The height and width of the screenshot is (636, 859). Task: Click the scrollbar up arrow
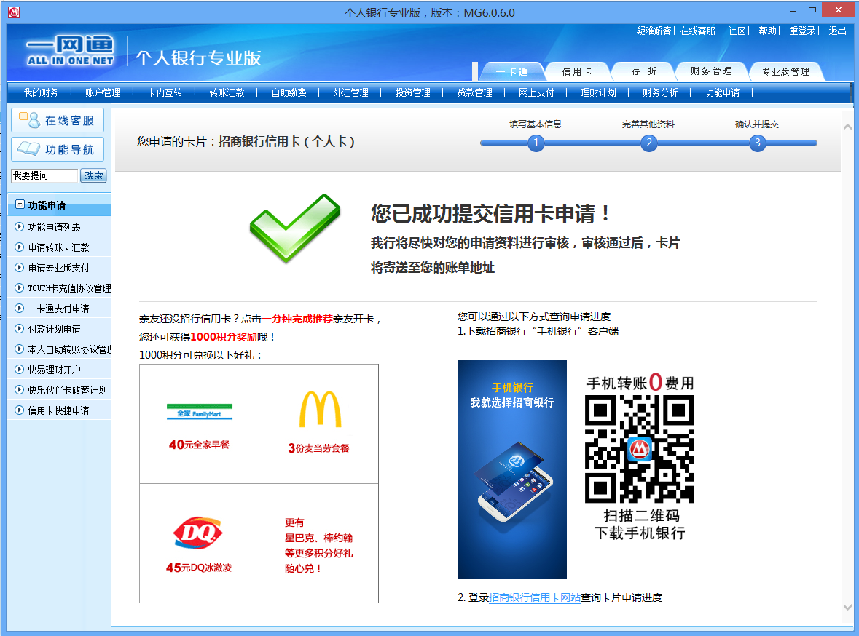847,127
